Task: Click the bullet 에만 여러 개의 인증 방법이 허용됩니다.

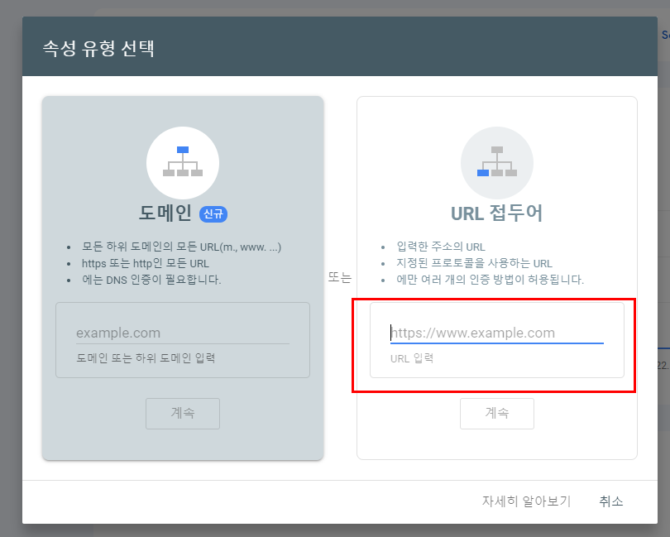Action: click(491, 280)
